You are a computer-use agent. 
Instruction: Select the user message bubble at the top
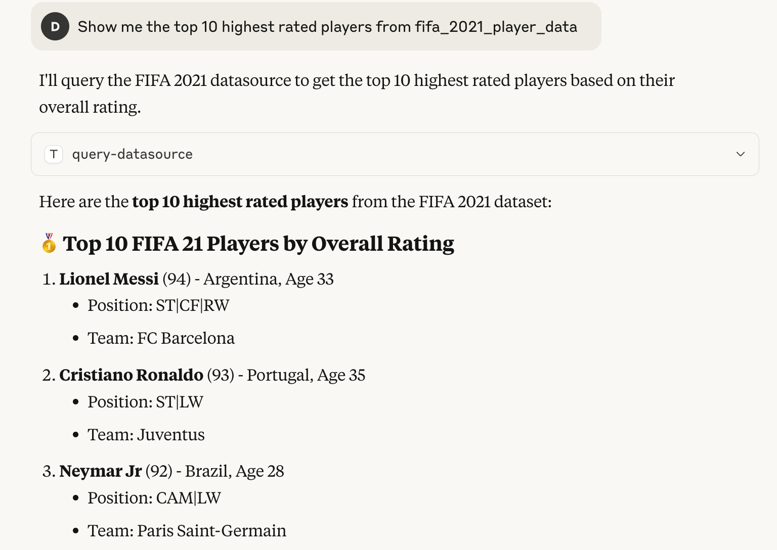[316, 26]
